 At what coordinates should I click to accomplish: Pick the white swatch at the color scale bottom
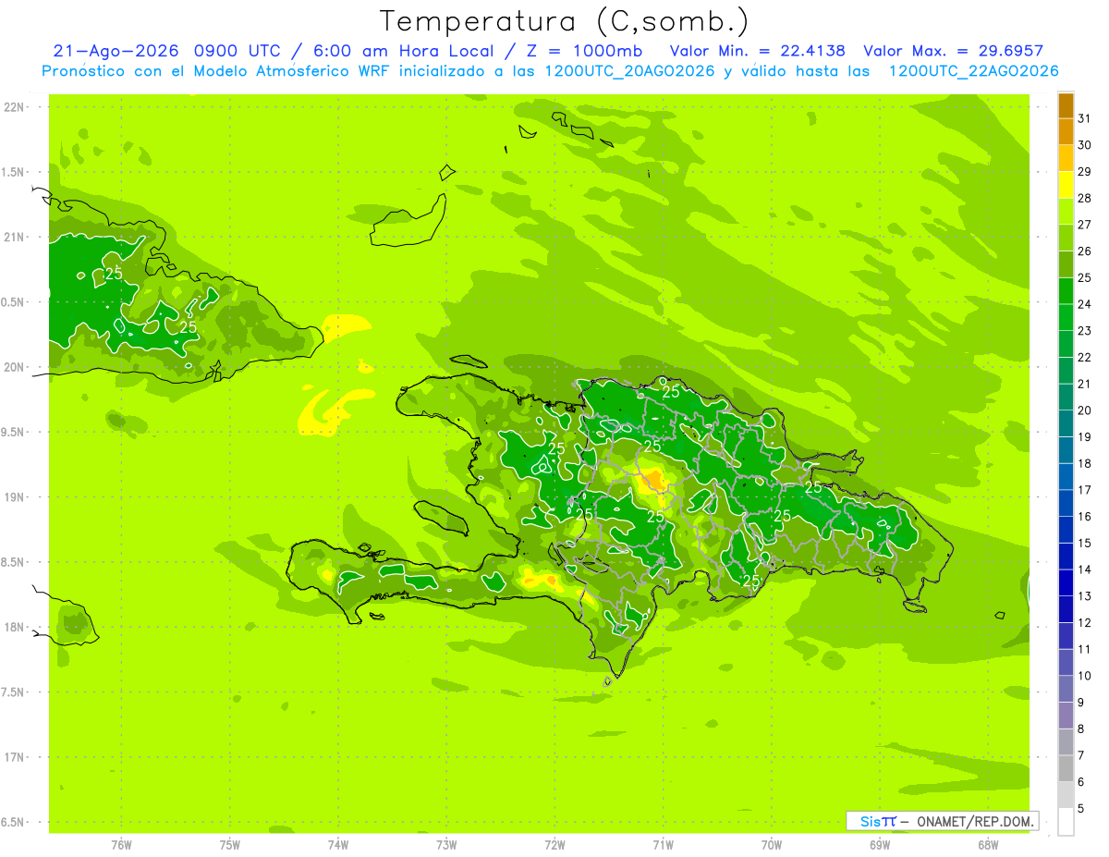[1066, 822]
